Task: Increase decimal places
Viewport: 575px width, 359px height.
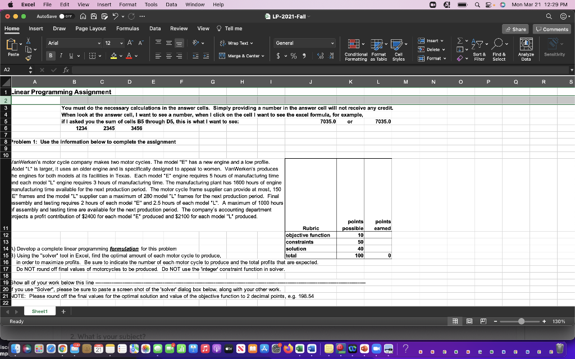Action: pos(320,56)
